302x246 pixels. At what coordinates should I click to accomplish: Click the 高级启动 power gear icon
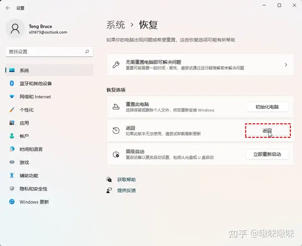tap(116, 154)
